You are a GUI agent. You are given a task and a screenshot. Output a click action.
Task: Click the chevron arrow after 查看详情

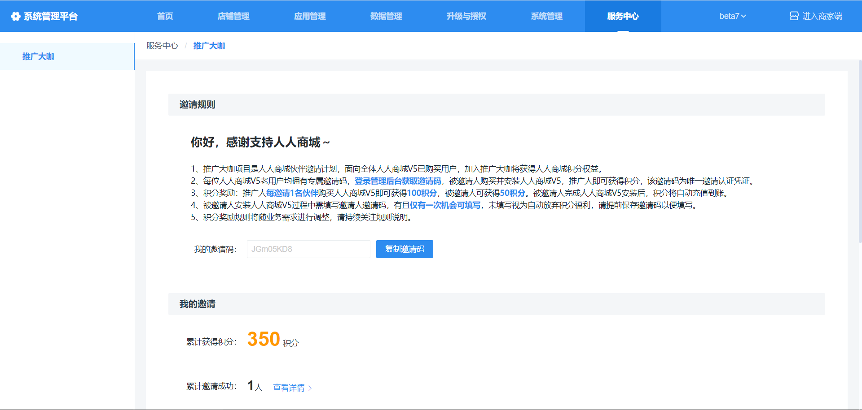[x=310, y=388]
